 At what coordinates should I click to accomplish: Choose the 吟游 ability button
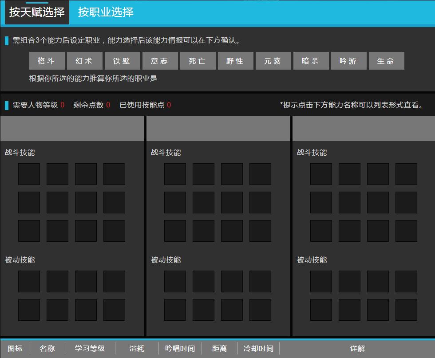click(x=349, y=61)
